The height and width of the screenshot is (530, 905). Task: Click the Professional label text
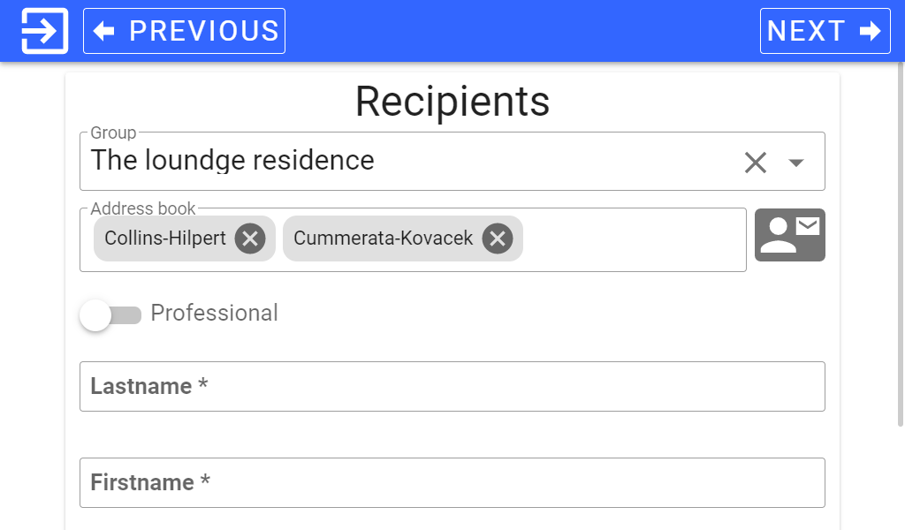[214, 314]
